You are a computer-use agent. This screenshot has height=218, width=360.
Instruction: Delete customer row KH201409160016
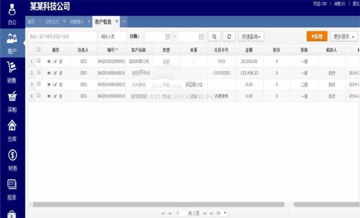61,73
